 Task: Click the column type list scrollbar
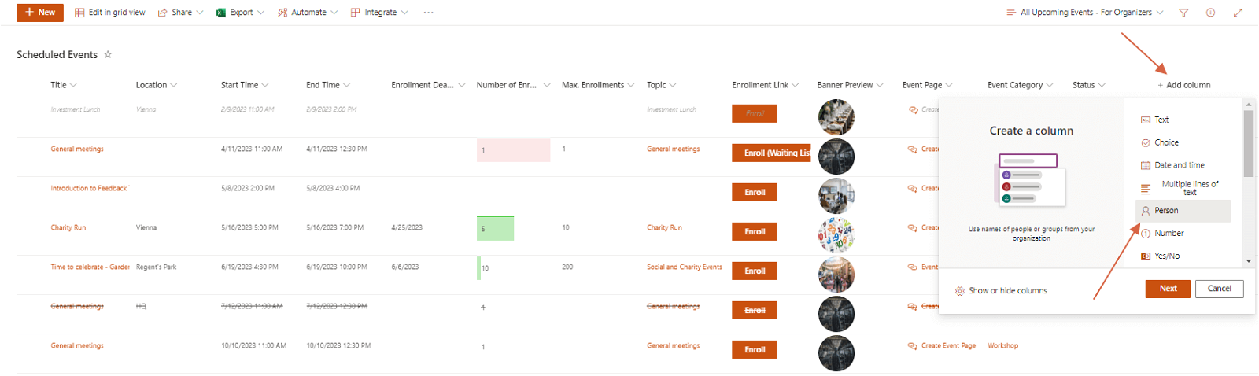pyautogui.click(x=1248, y=143)
